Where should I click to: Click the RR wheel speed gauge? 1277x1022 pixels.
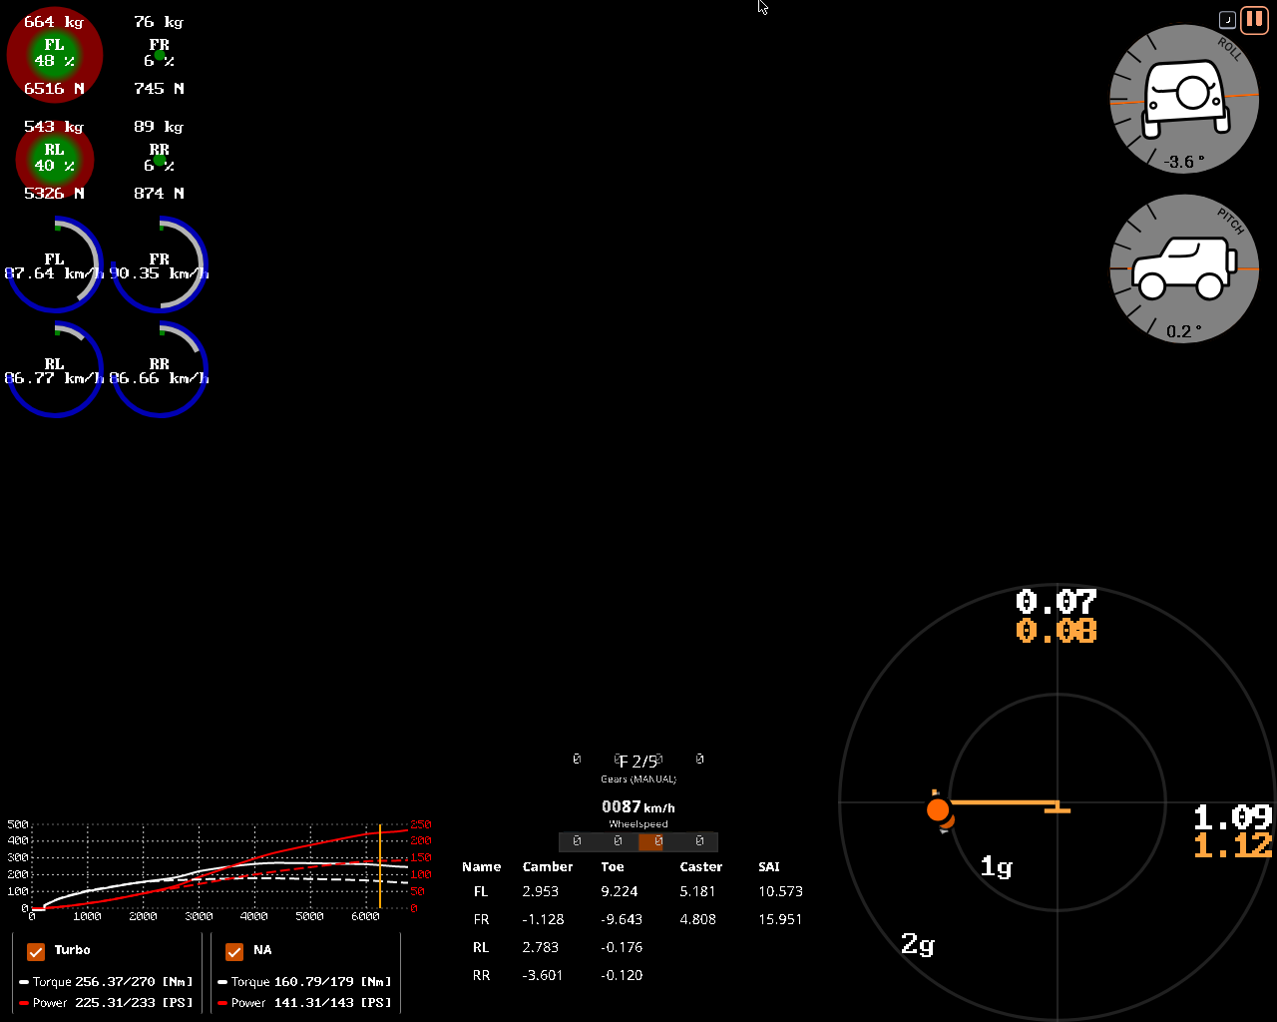160,370
